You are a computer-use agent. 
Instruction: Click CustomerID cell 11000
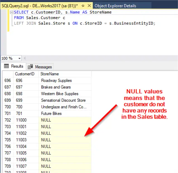21,120
